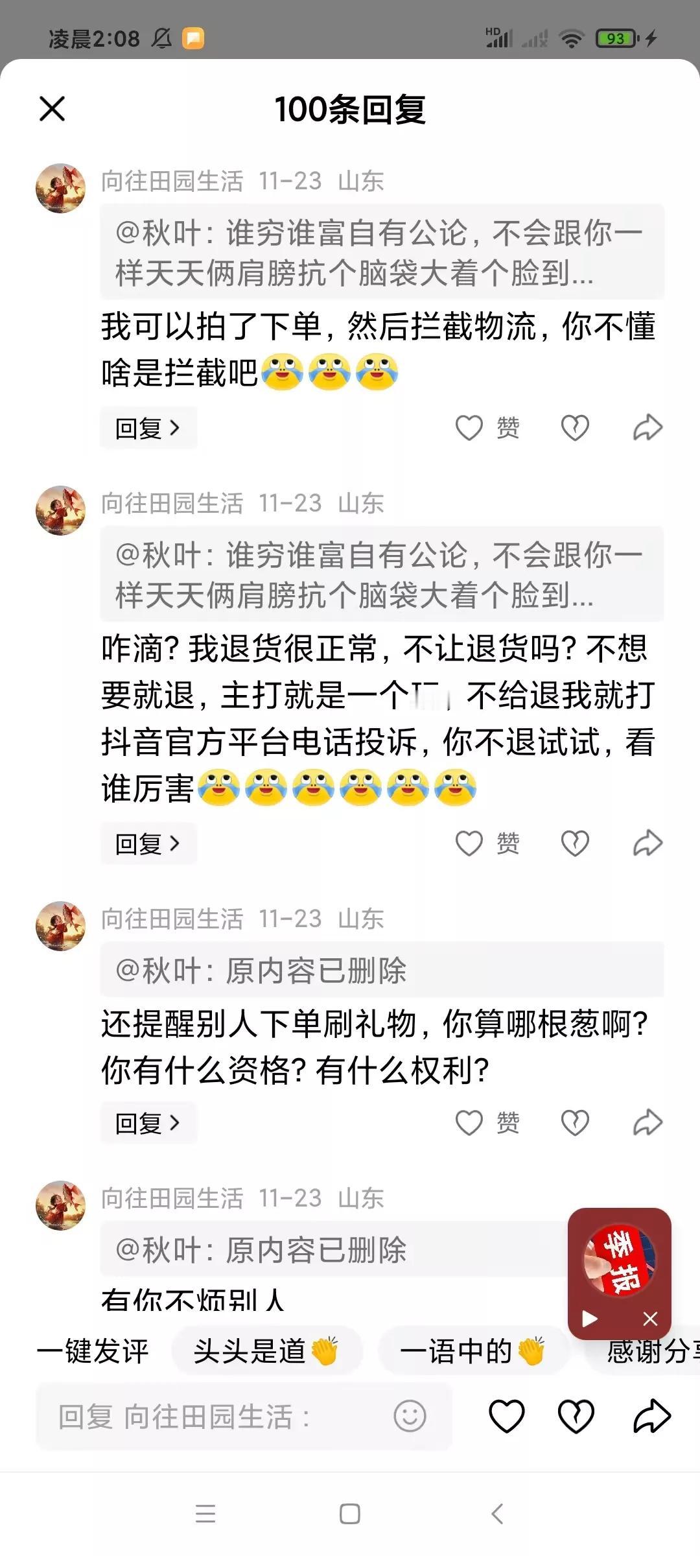Expand 回复 under the 刷礼物 comment
Viewport: 700px width, 1556px height.
tap(148, 1123)
